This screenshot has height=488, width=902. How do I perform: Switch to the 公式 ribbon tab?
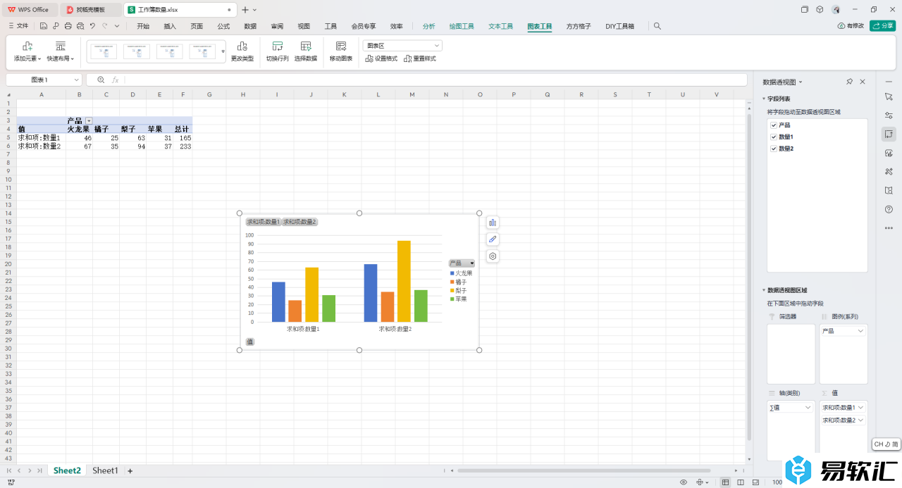click(x=223, y=26)
